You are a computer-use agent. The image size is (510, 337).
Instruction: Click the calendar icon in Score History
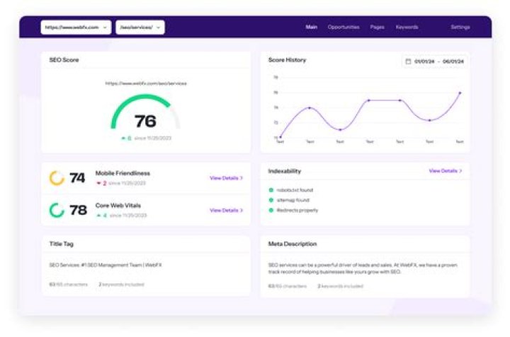[408, 61]
